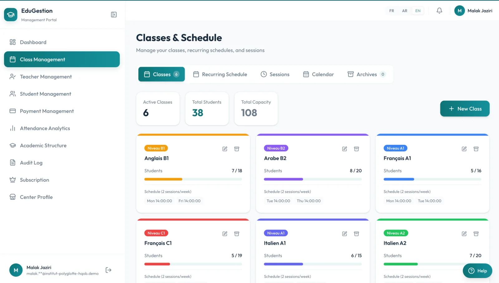Select Class Management in sidebar
This screenshot has height=283, width=499.
pyautogui.click(x=62, y=59)
